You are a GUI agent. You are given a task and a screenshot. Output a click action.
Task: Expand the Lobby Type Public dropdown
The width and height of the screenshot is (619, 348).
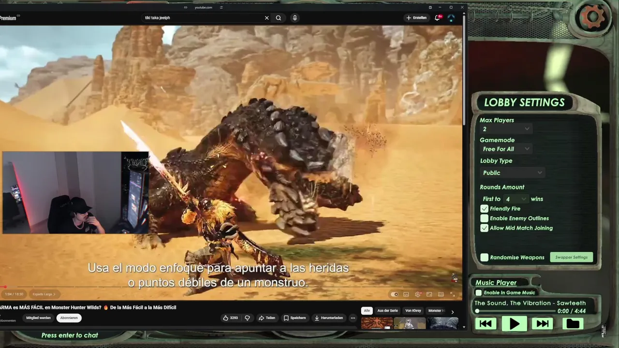[x=512, y=173]
